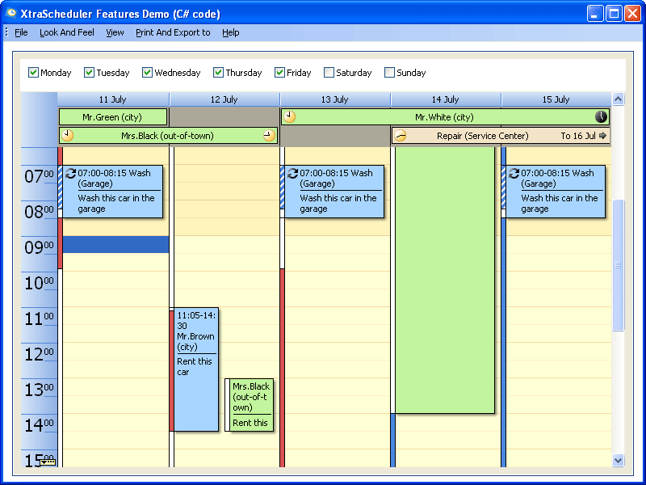646x485 pixels.
Task: Click the menu bar drag handle grip
Action: [6, 32]
